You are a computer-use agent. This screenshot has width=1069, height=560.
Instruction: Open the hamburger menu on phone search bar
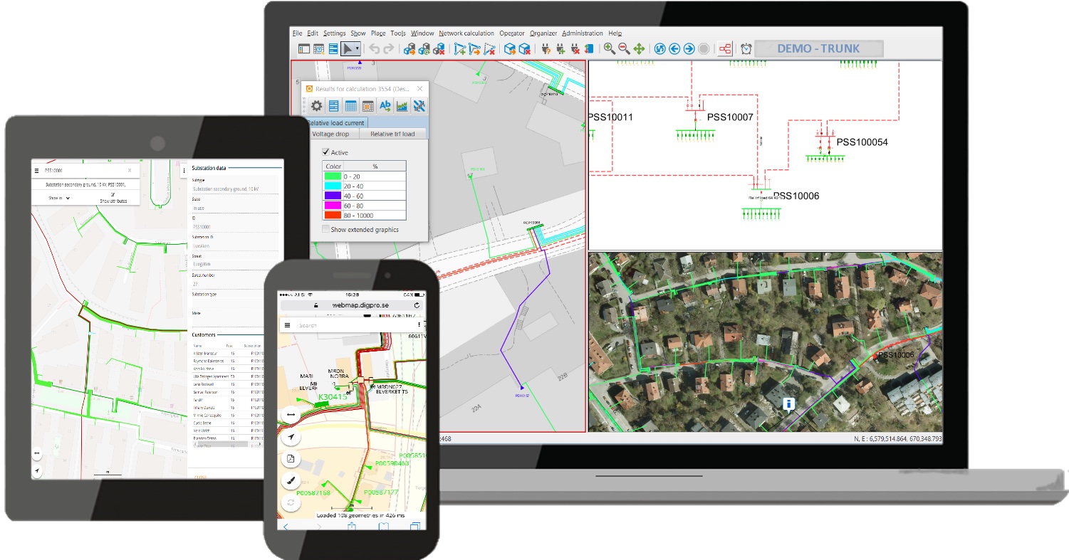[x=288, y=325]
